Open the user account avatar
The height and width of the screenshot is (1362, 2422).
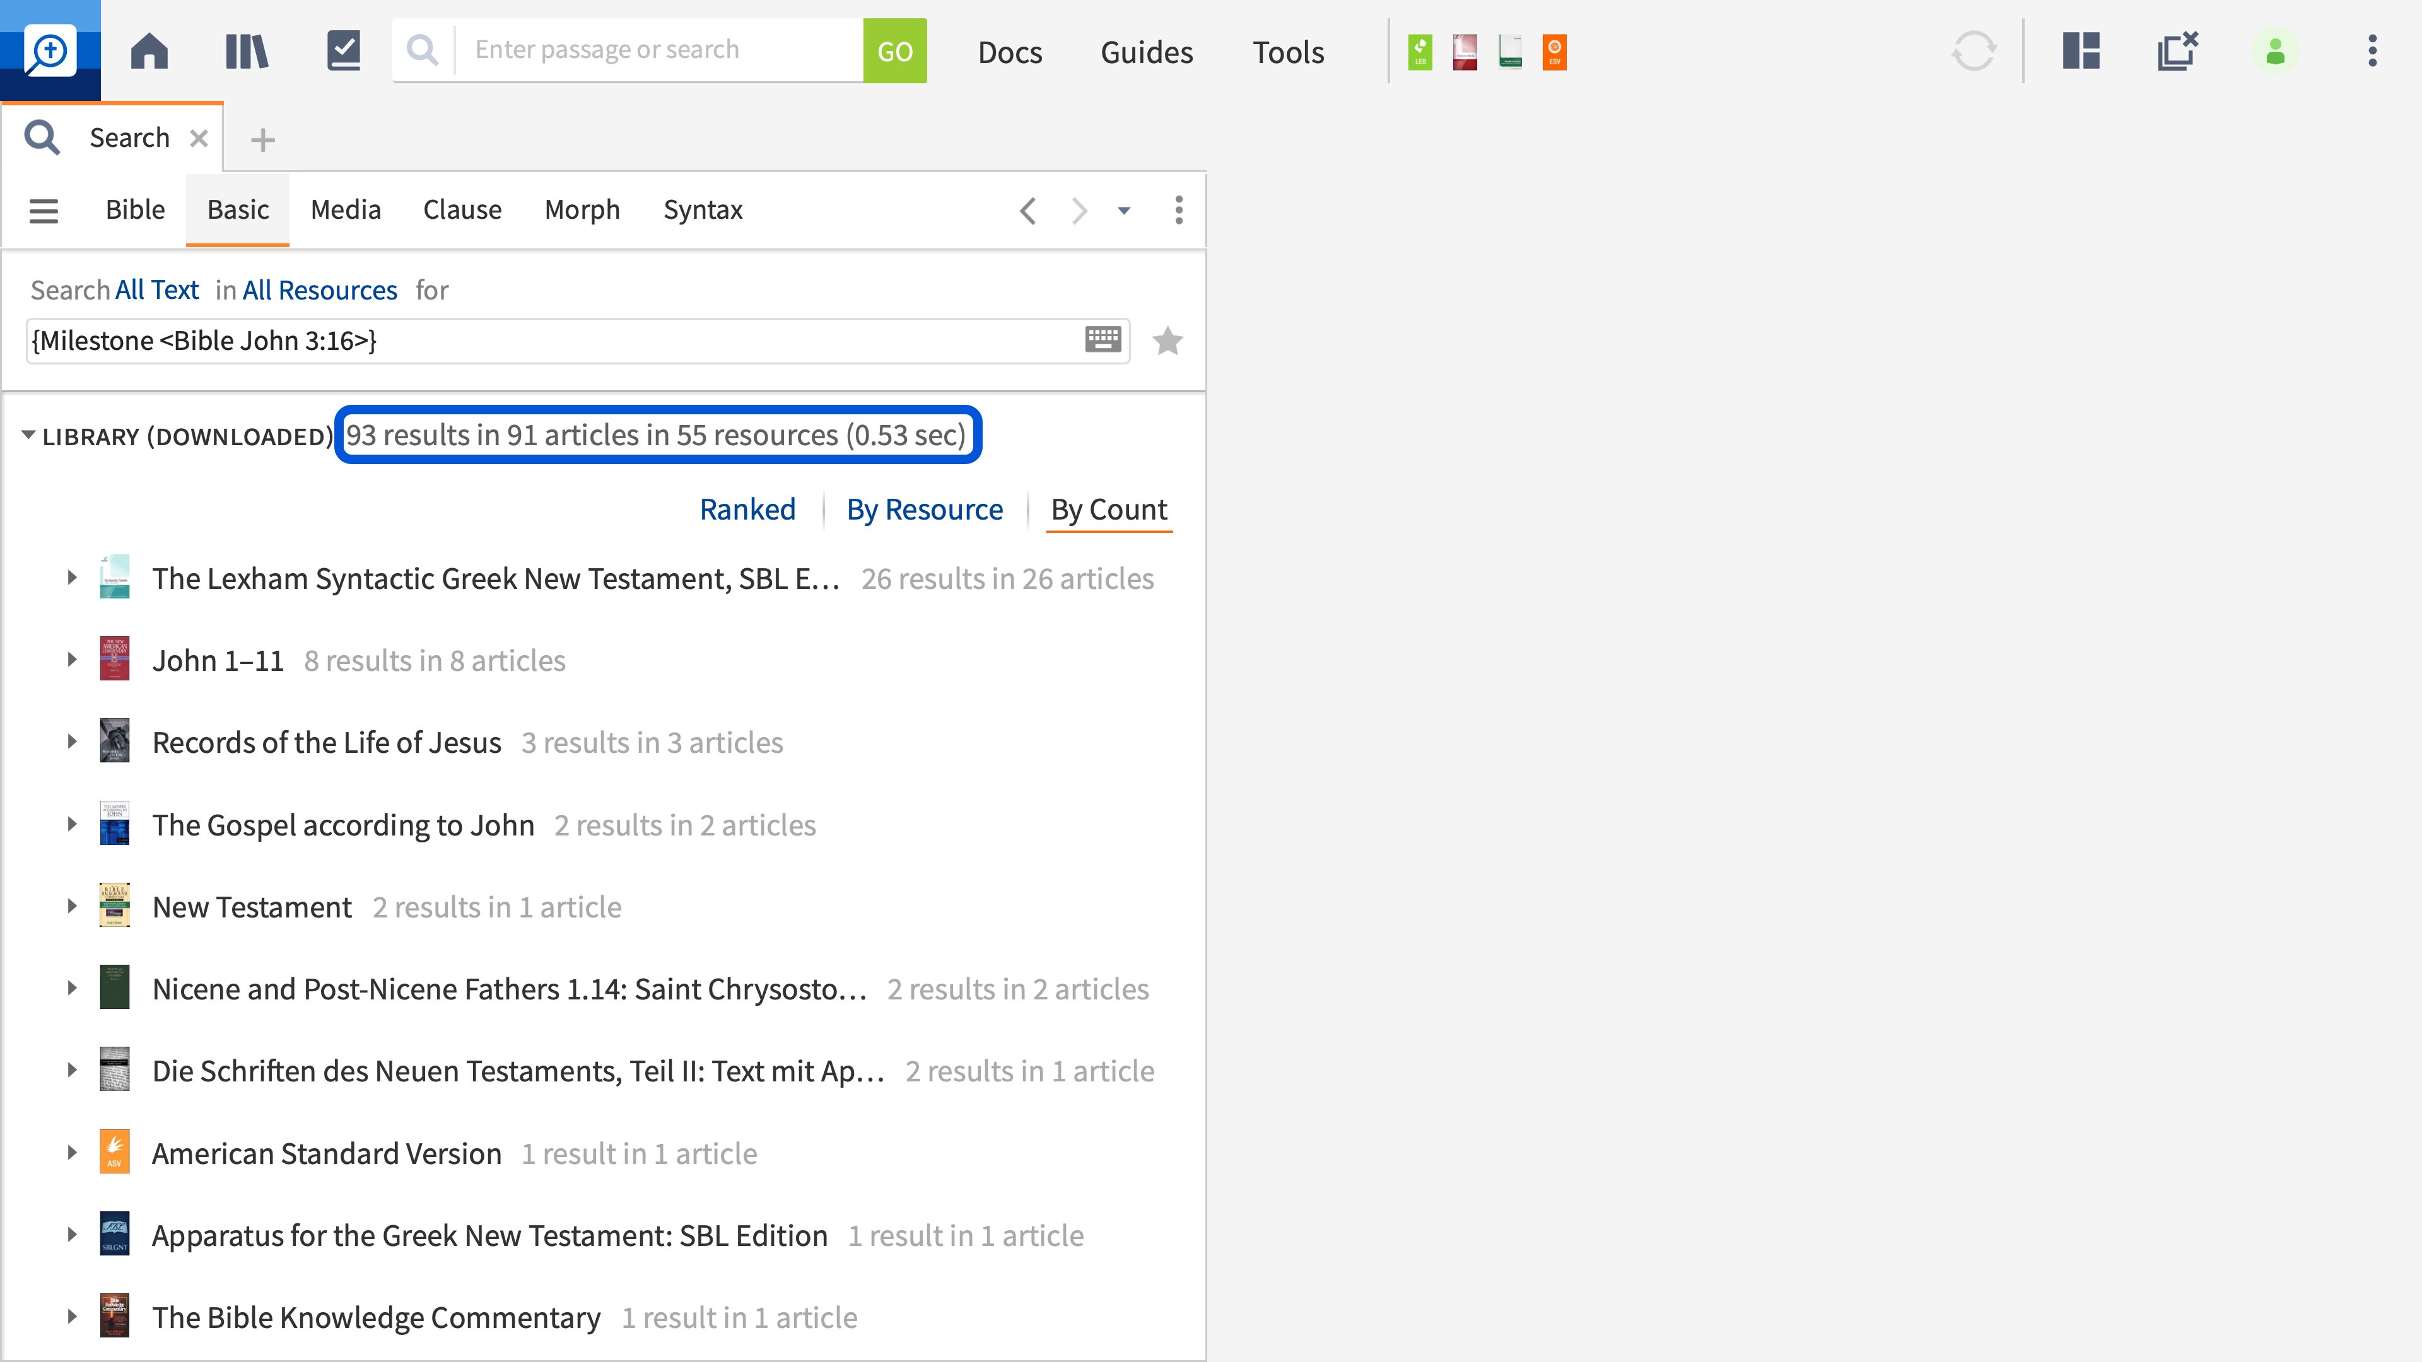click(2275, 50)
